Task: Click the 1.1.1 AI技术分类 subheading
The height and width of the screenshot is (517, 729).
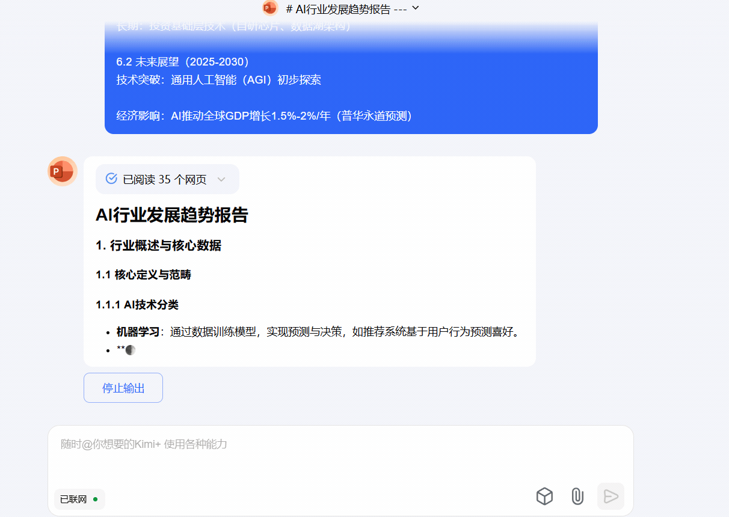Action: pos(137,305)
